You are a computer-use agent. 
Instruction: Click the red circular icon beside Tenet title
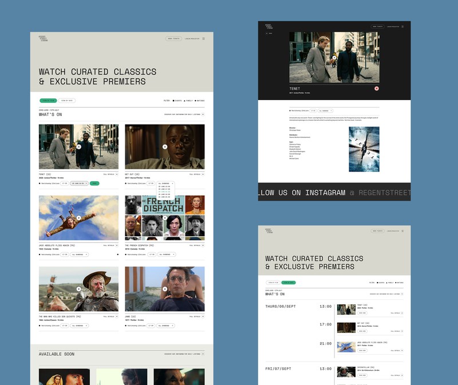click(377, 89)
